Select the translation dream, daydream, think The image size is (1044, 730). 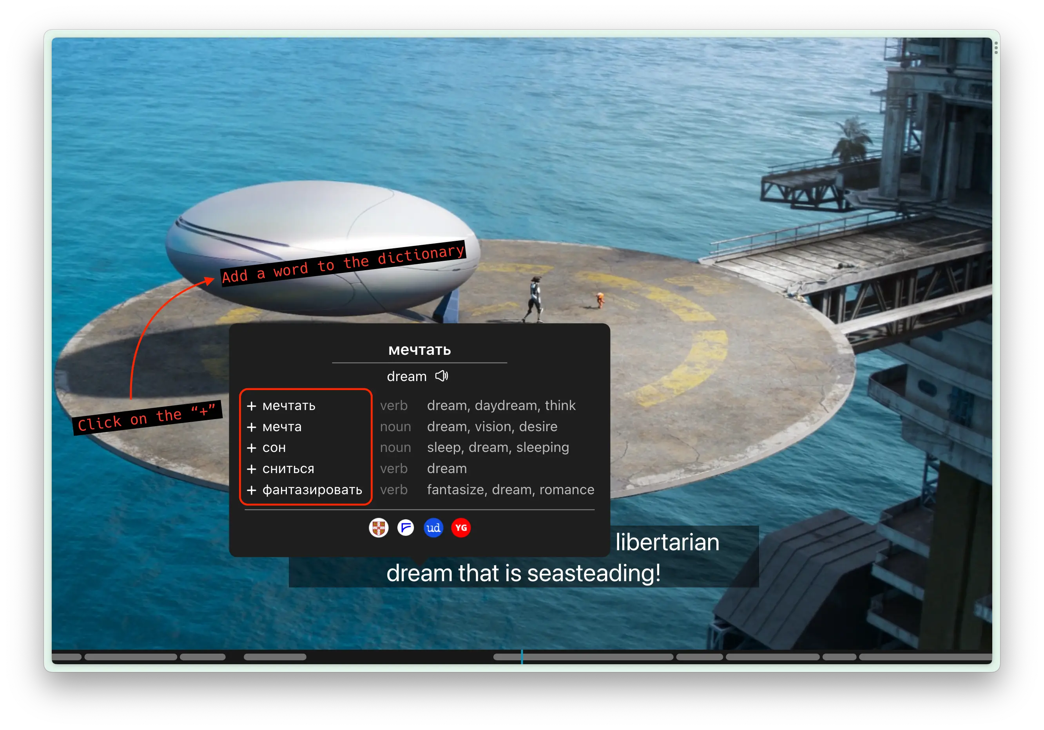tap(501, 406)
